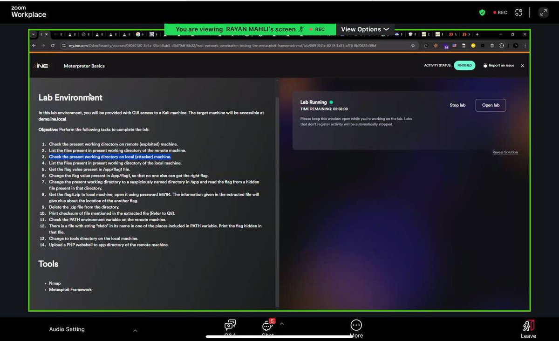Image resolution: width=559 pixels, height=341 pixels.
Task: Click task 9 Delete the .zip file
Action: tap(84, 207)
